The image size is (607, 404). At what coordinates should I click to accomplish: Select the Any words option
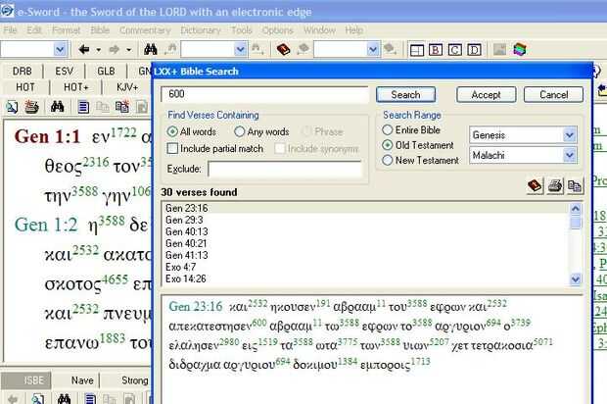(x=261, y=131)
